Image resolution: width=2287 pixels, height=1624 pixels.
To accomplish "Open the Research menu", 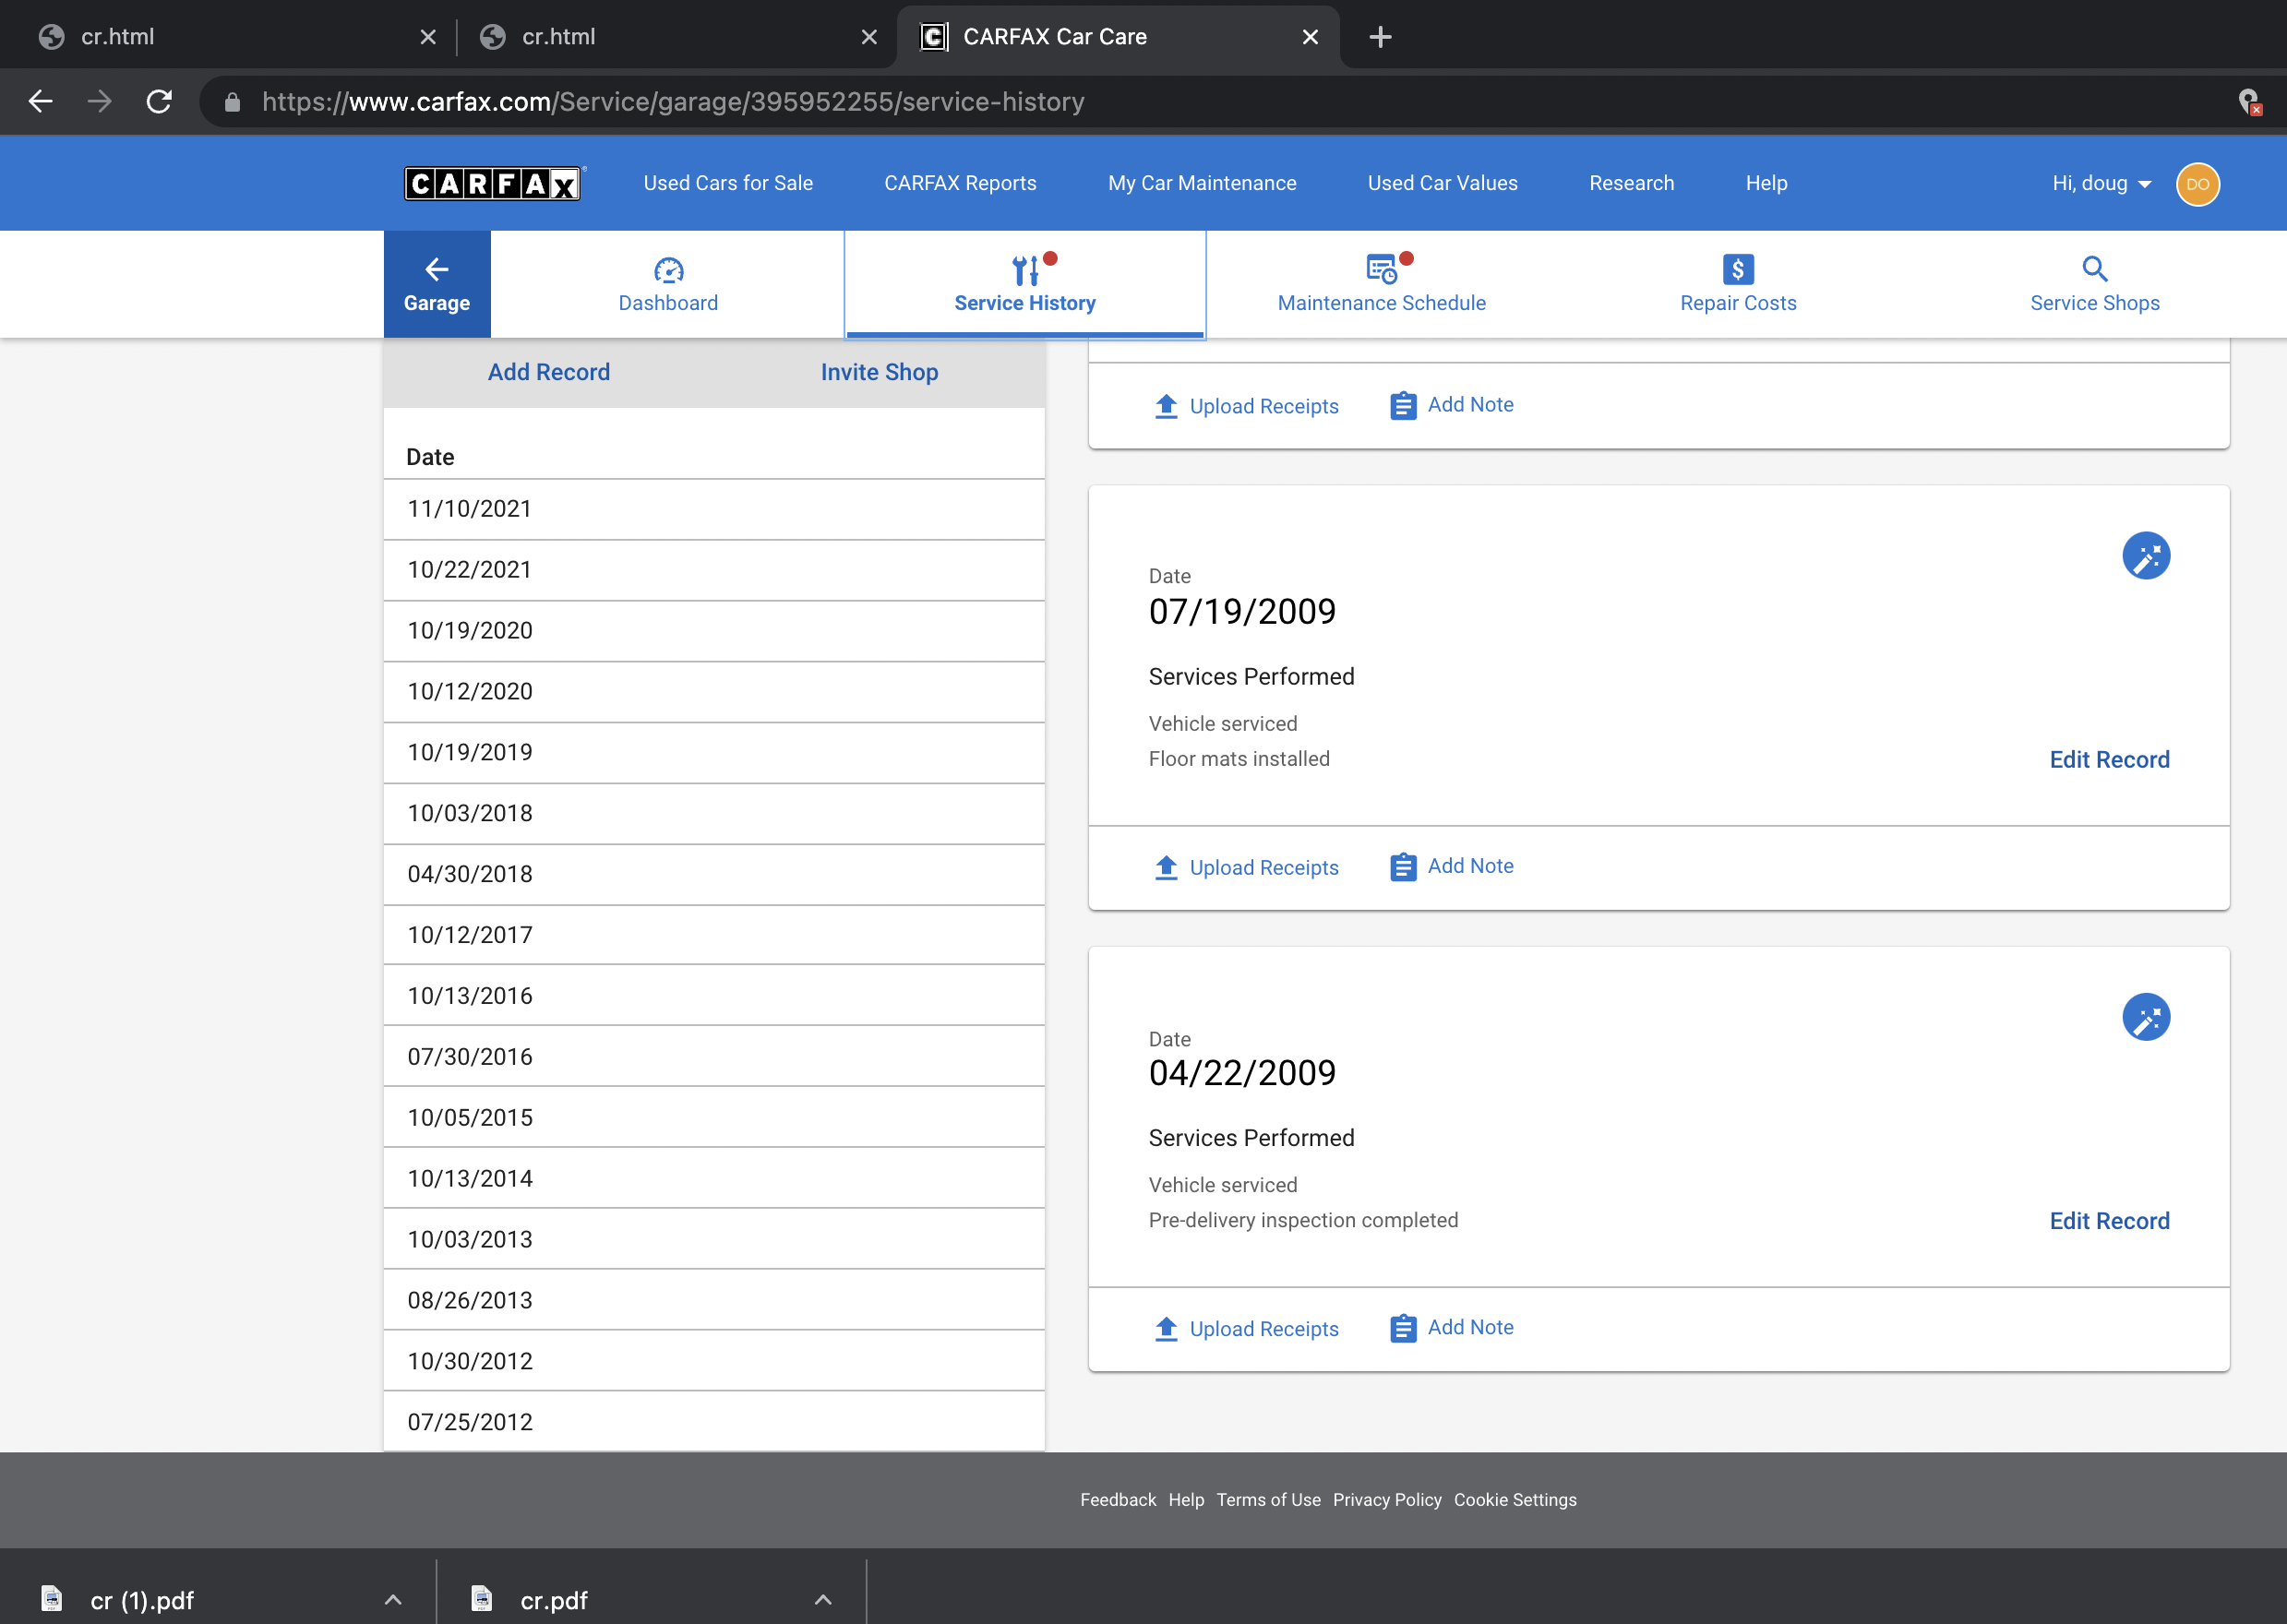I will 1631,184.
